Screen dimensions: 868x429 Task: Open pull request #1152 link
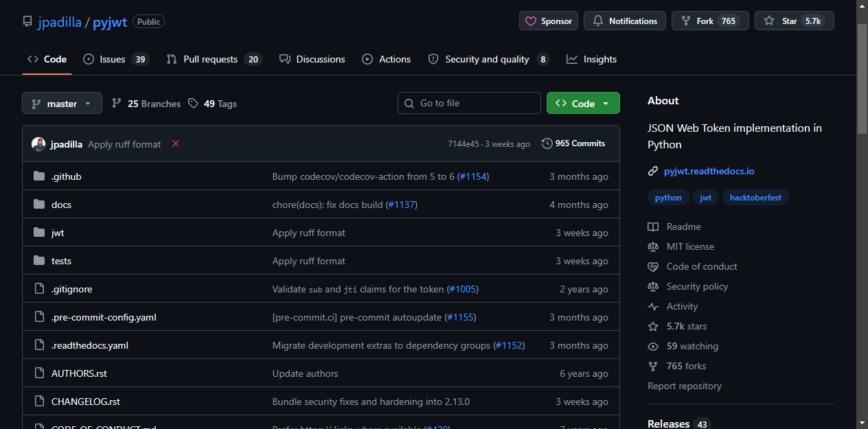tap(509, 345)
